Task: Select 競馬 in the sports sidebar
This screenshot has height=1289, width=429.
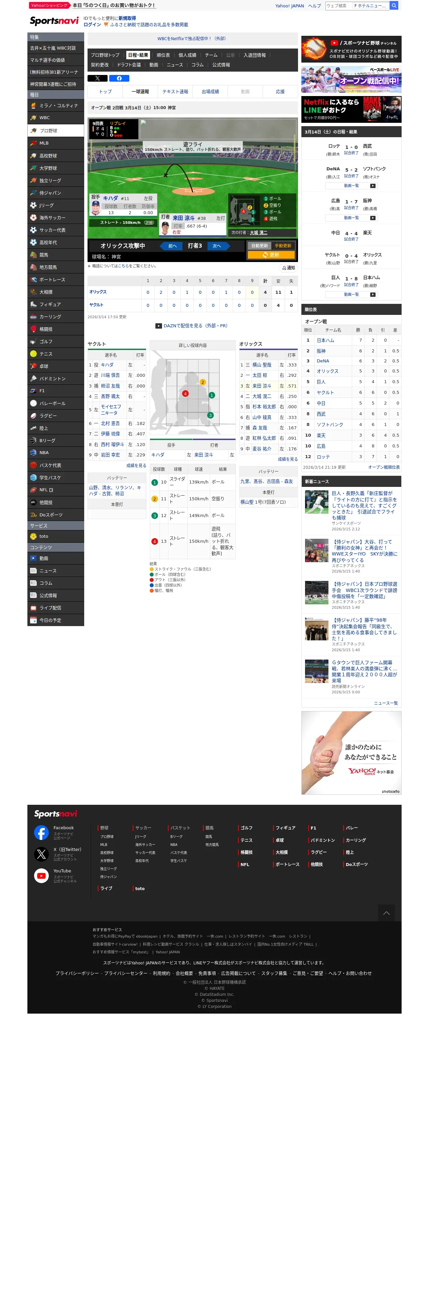Action: [55, 255]
